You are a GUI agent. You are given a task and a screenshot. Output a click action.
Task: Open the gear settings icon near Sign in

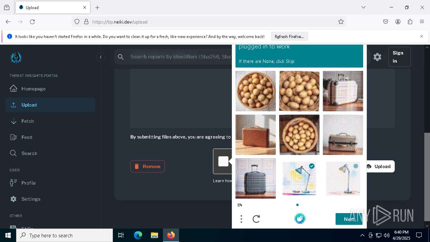pos(377,57)
